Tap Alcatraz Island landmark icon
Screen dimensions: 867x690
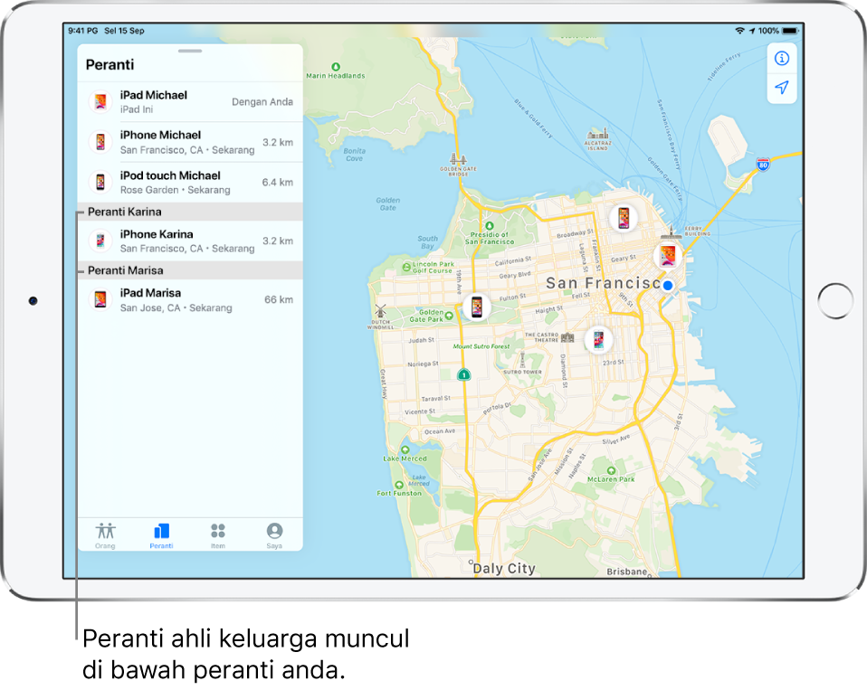point(597,133)
